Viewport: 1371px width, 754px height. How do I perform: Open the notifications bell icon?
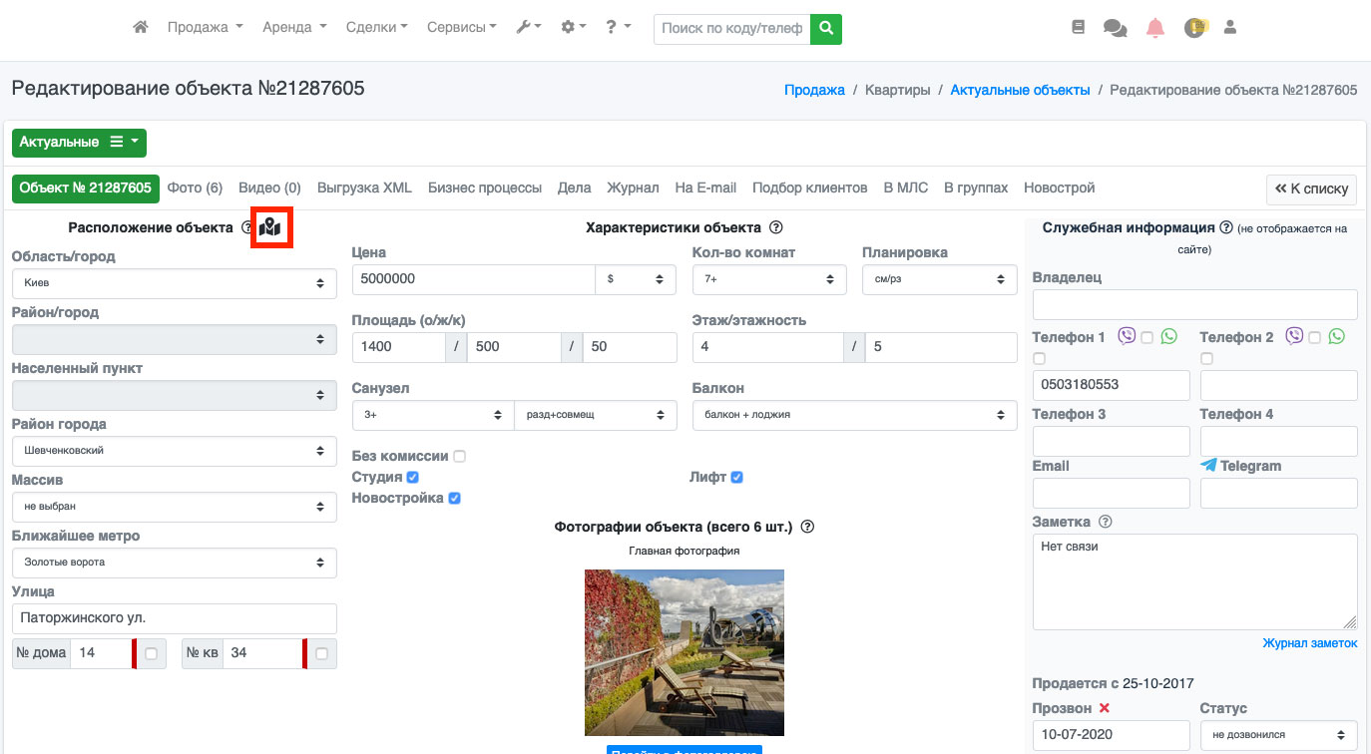(x=1154, y=29)
